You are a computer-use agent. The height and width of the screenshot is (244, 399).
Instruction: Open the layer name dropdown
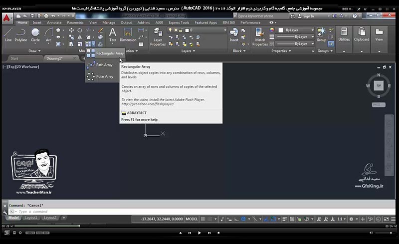click(225, 30)
